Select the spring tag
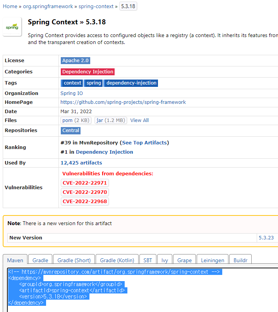Screen dimensions: 278x312 [93, 83]
